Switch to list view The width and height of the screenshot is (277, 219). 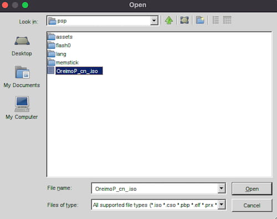(x=216, y=20)
